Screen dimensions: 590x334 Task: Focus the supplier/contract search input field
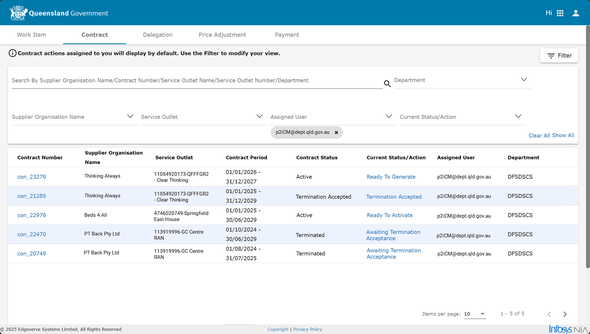pos(197,81)
